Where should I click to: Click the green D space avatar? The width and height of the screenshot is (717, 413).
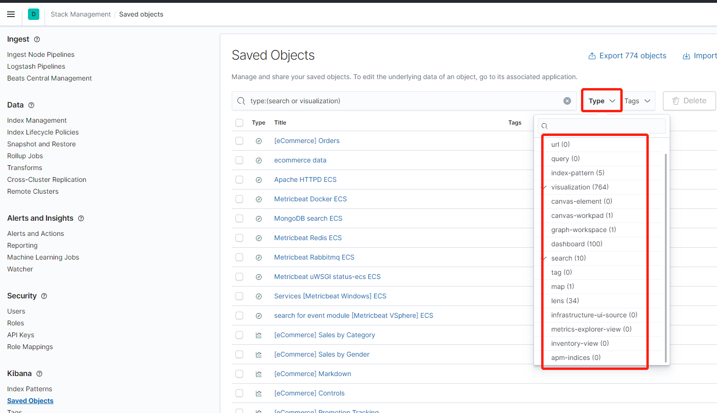pos(34,14)
